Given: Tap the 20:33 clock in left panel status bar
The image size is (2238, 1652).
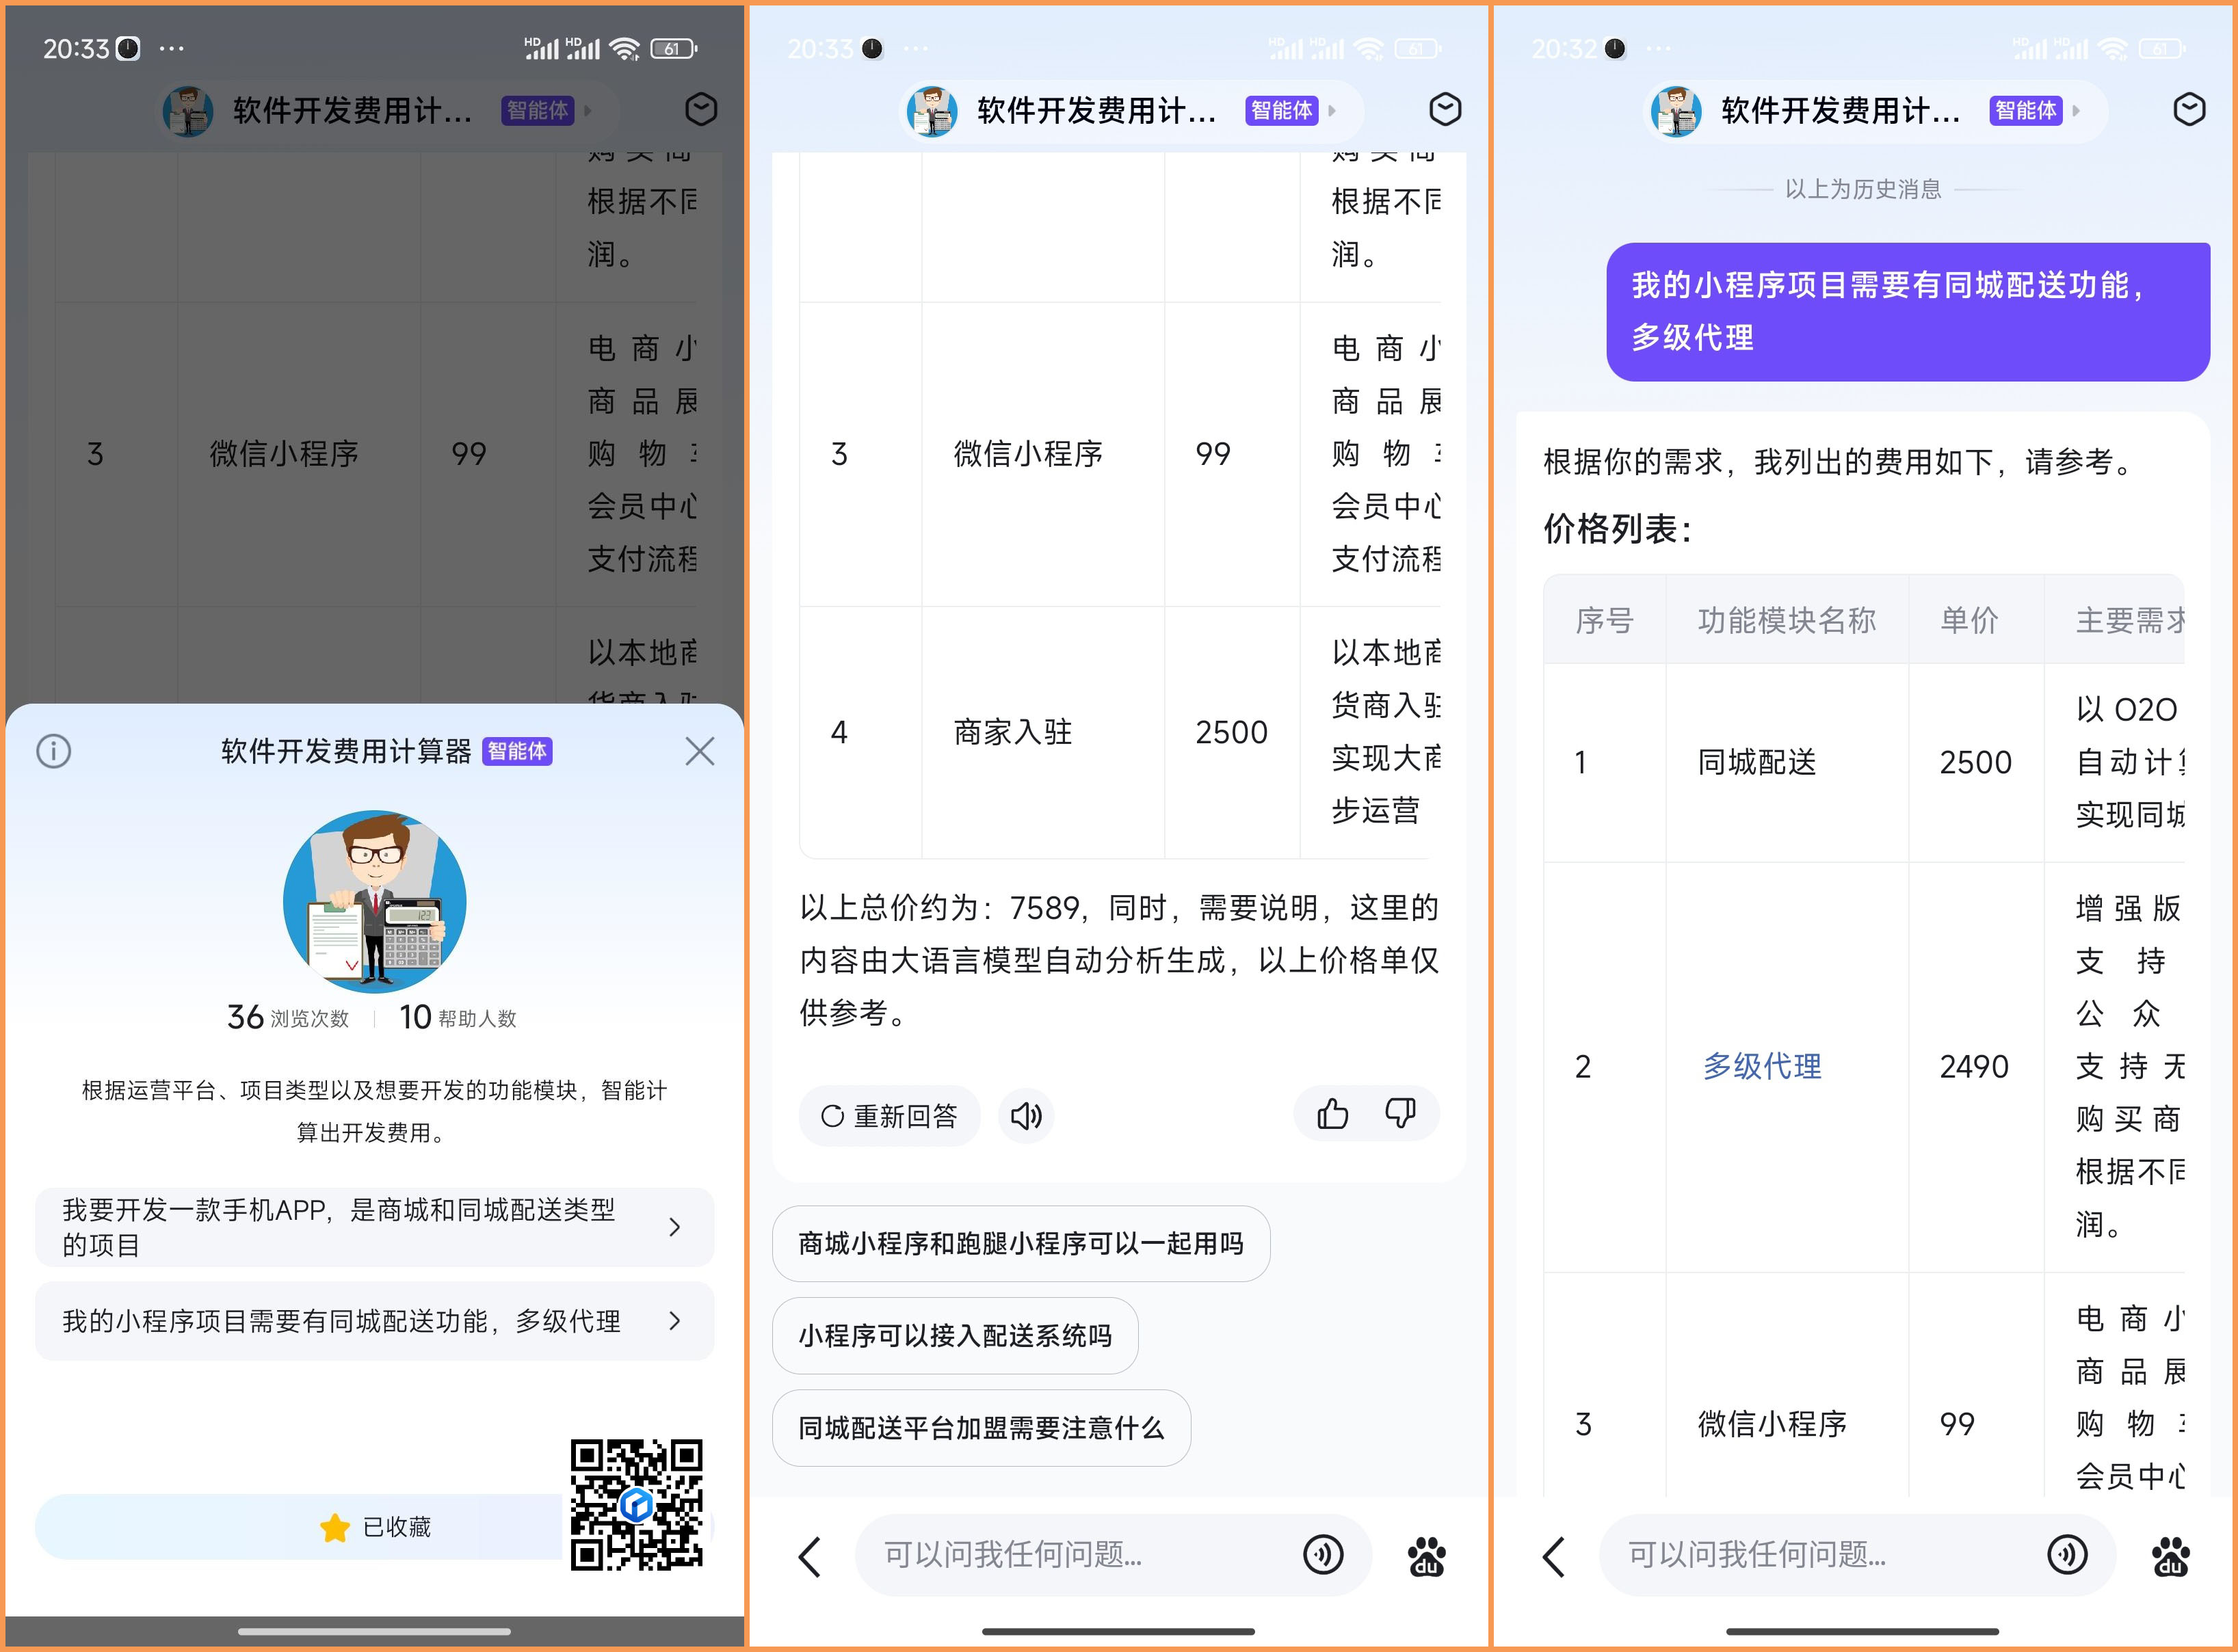Looking at the screenshot, I should 75,48.
